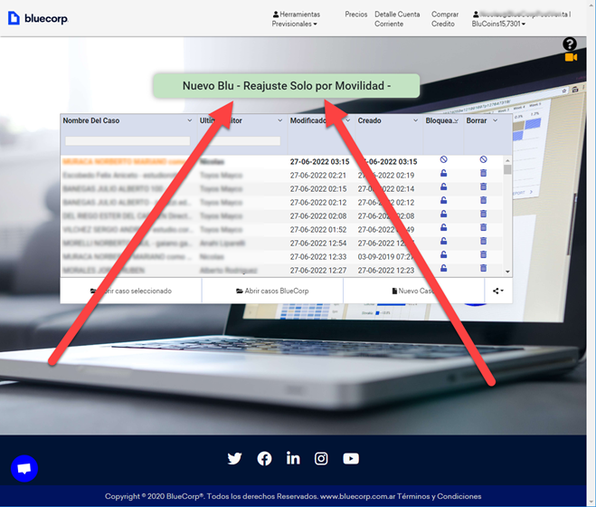Delete case modified 27-06-2022 02:21

(x=483, y=173)
